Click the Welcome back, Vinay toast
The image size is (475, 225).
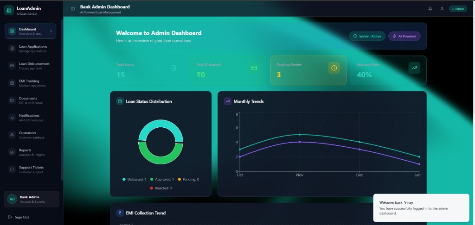pos(421,208)
